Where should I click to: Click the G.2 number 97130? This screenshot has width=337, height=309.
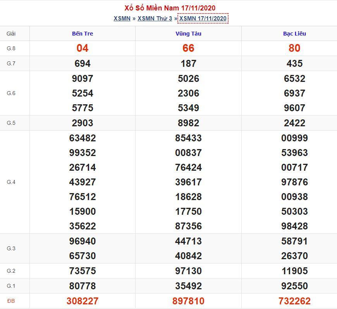[189, 271]
